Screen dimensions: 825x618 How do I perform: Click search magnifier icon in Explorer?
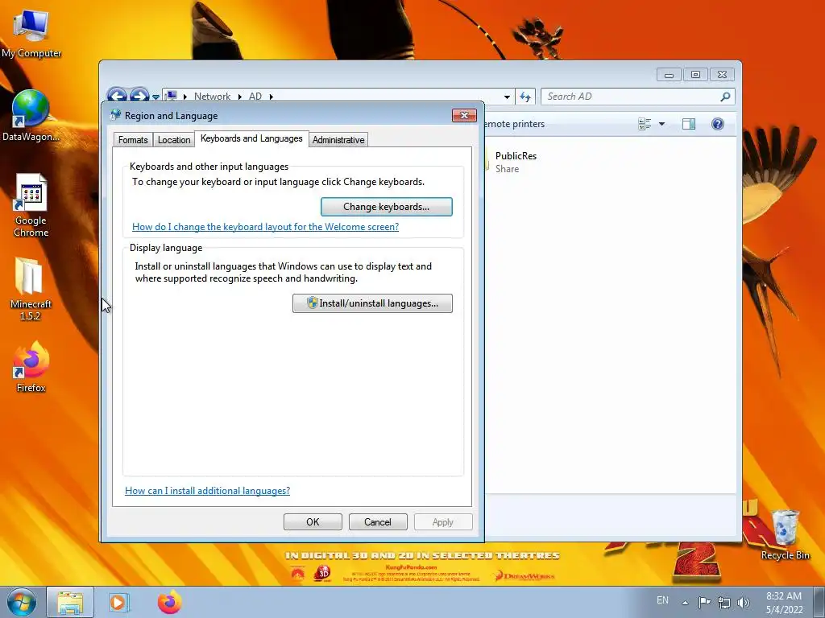tap(725, 97)
